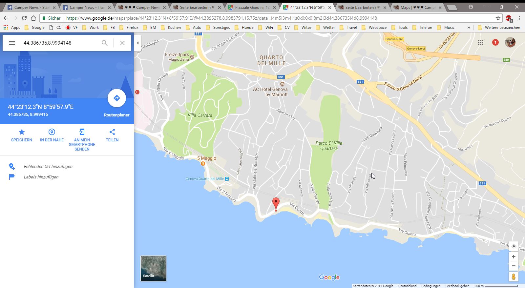The width and height of the screenshot is (525, 288).
Task: Show my location with the target button
Action: pos(514,246)
